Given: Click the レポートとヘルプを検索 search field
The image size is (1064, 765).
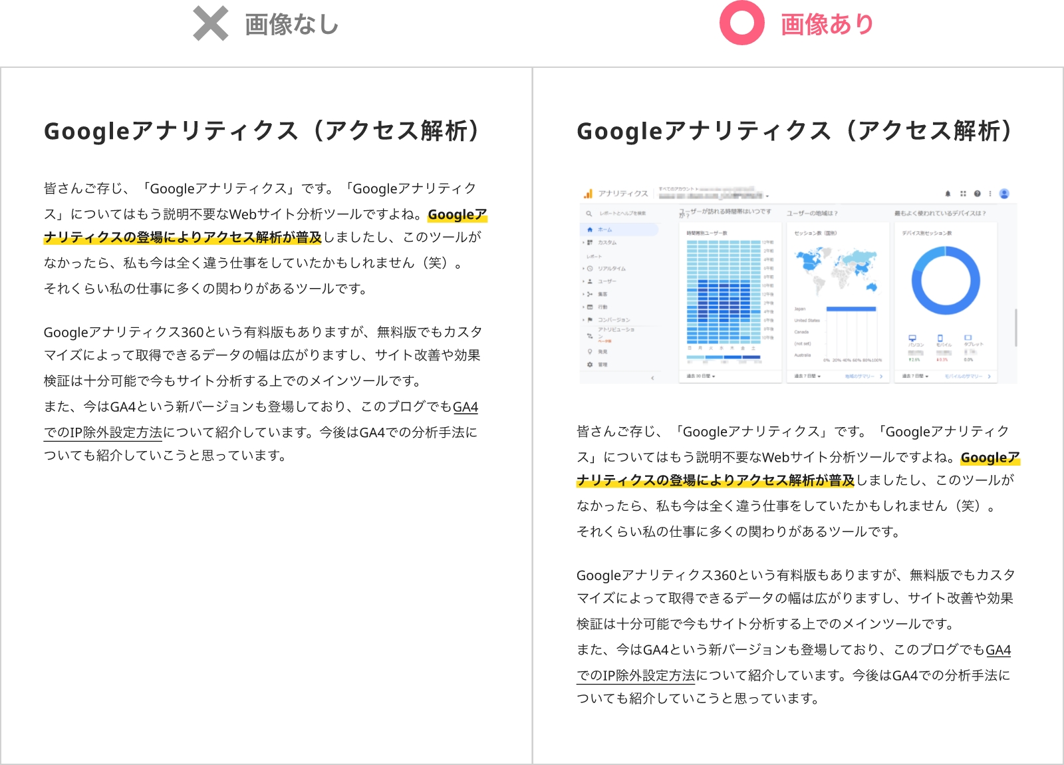Looking at the screenshot, I should coord(622,214).
